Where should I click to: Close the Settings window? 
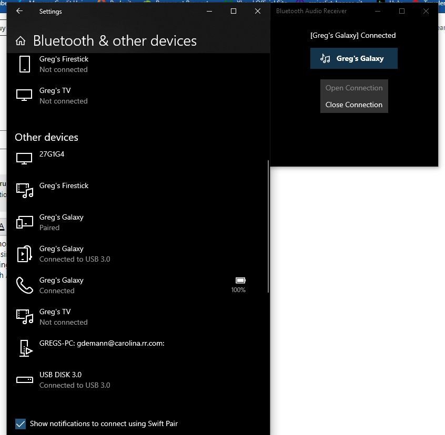click(x=257, y=11)
